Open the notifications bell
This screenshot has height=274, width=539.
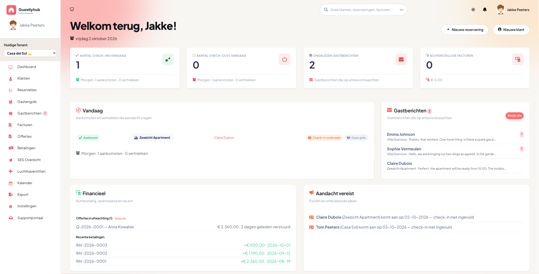coord(485,10)
